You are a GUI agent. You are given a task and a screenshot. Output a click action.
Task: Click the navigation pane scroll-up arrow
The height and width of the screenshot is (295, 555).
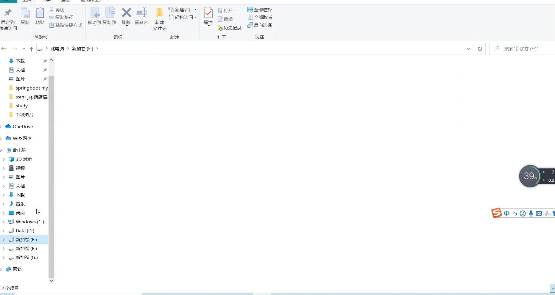(x=51, y=60)
